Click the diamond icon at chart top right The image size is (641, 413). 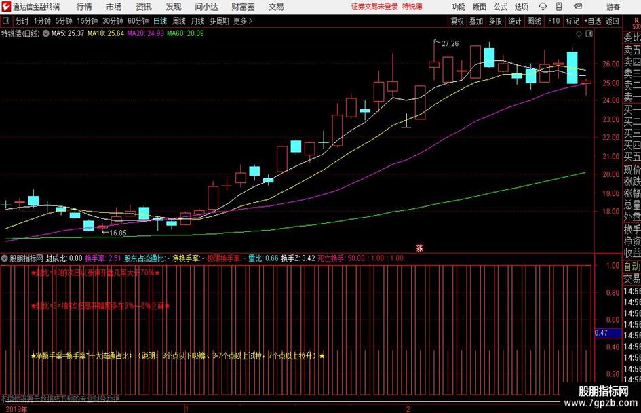[579, 34]
